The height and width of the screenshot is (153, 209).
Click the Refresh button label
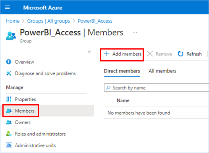[x=194, y=54]
